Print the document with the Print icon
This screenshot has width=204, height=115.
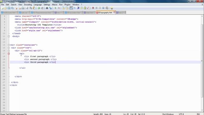[23, 8]
